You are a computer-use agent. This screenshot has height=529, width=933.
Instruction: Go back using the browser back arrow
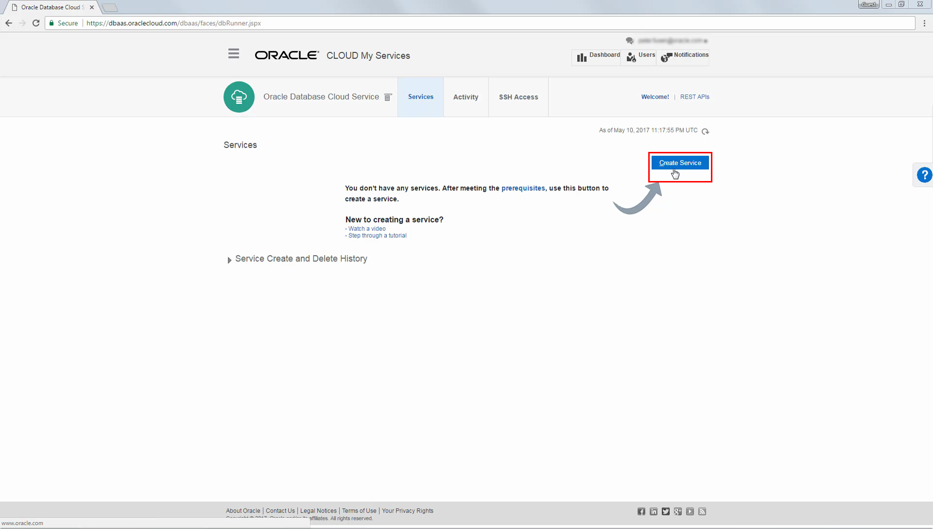click(x=9, y=23)
